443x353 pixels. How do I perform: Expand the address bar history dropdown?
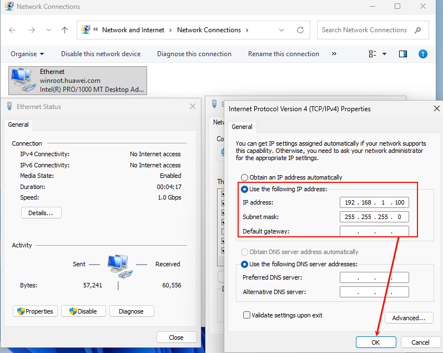(x=281, y=30)
